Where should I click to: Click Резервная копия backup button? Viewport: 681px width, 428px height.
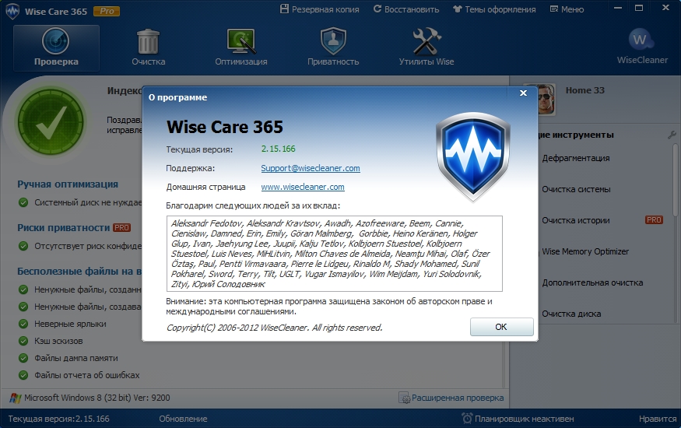tap(320, 9)
